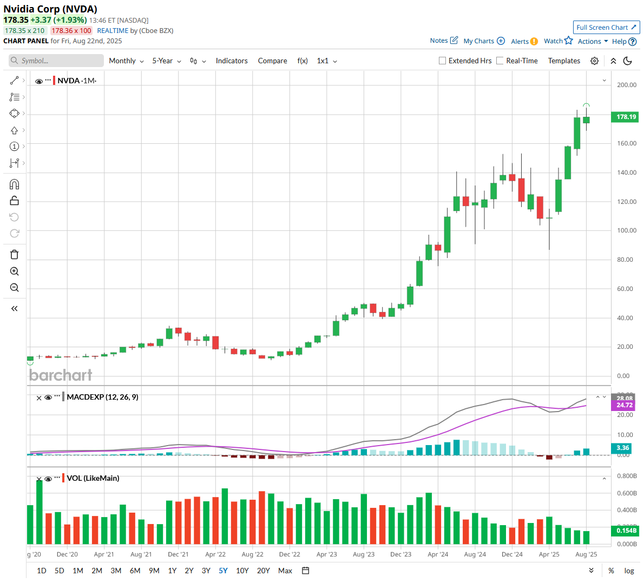
Task: Enable Real-Time checkbox
Action: click(500, 61)
